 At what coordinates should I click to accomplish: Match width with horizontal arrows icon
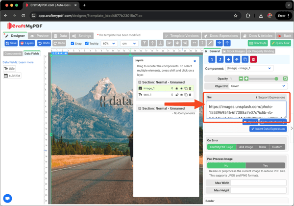click(195, 43)
